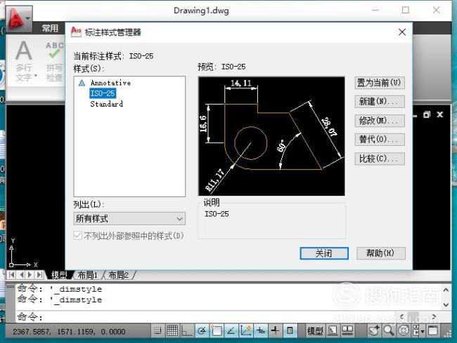Switch to the 模型 layout tab

click(59, 275)
